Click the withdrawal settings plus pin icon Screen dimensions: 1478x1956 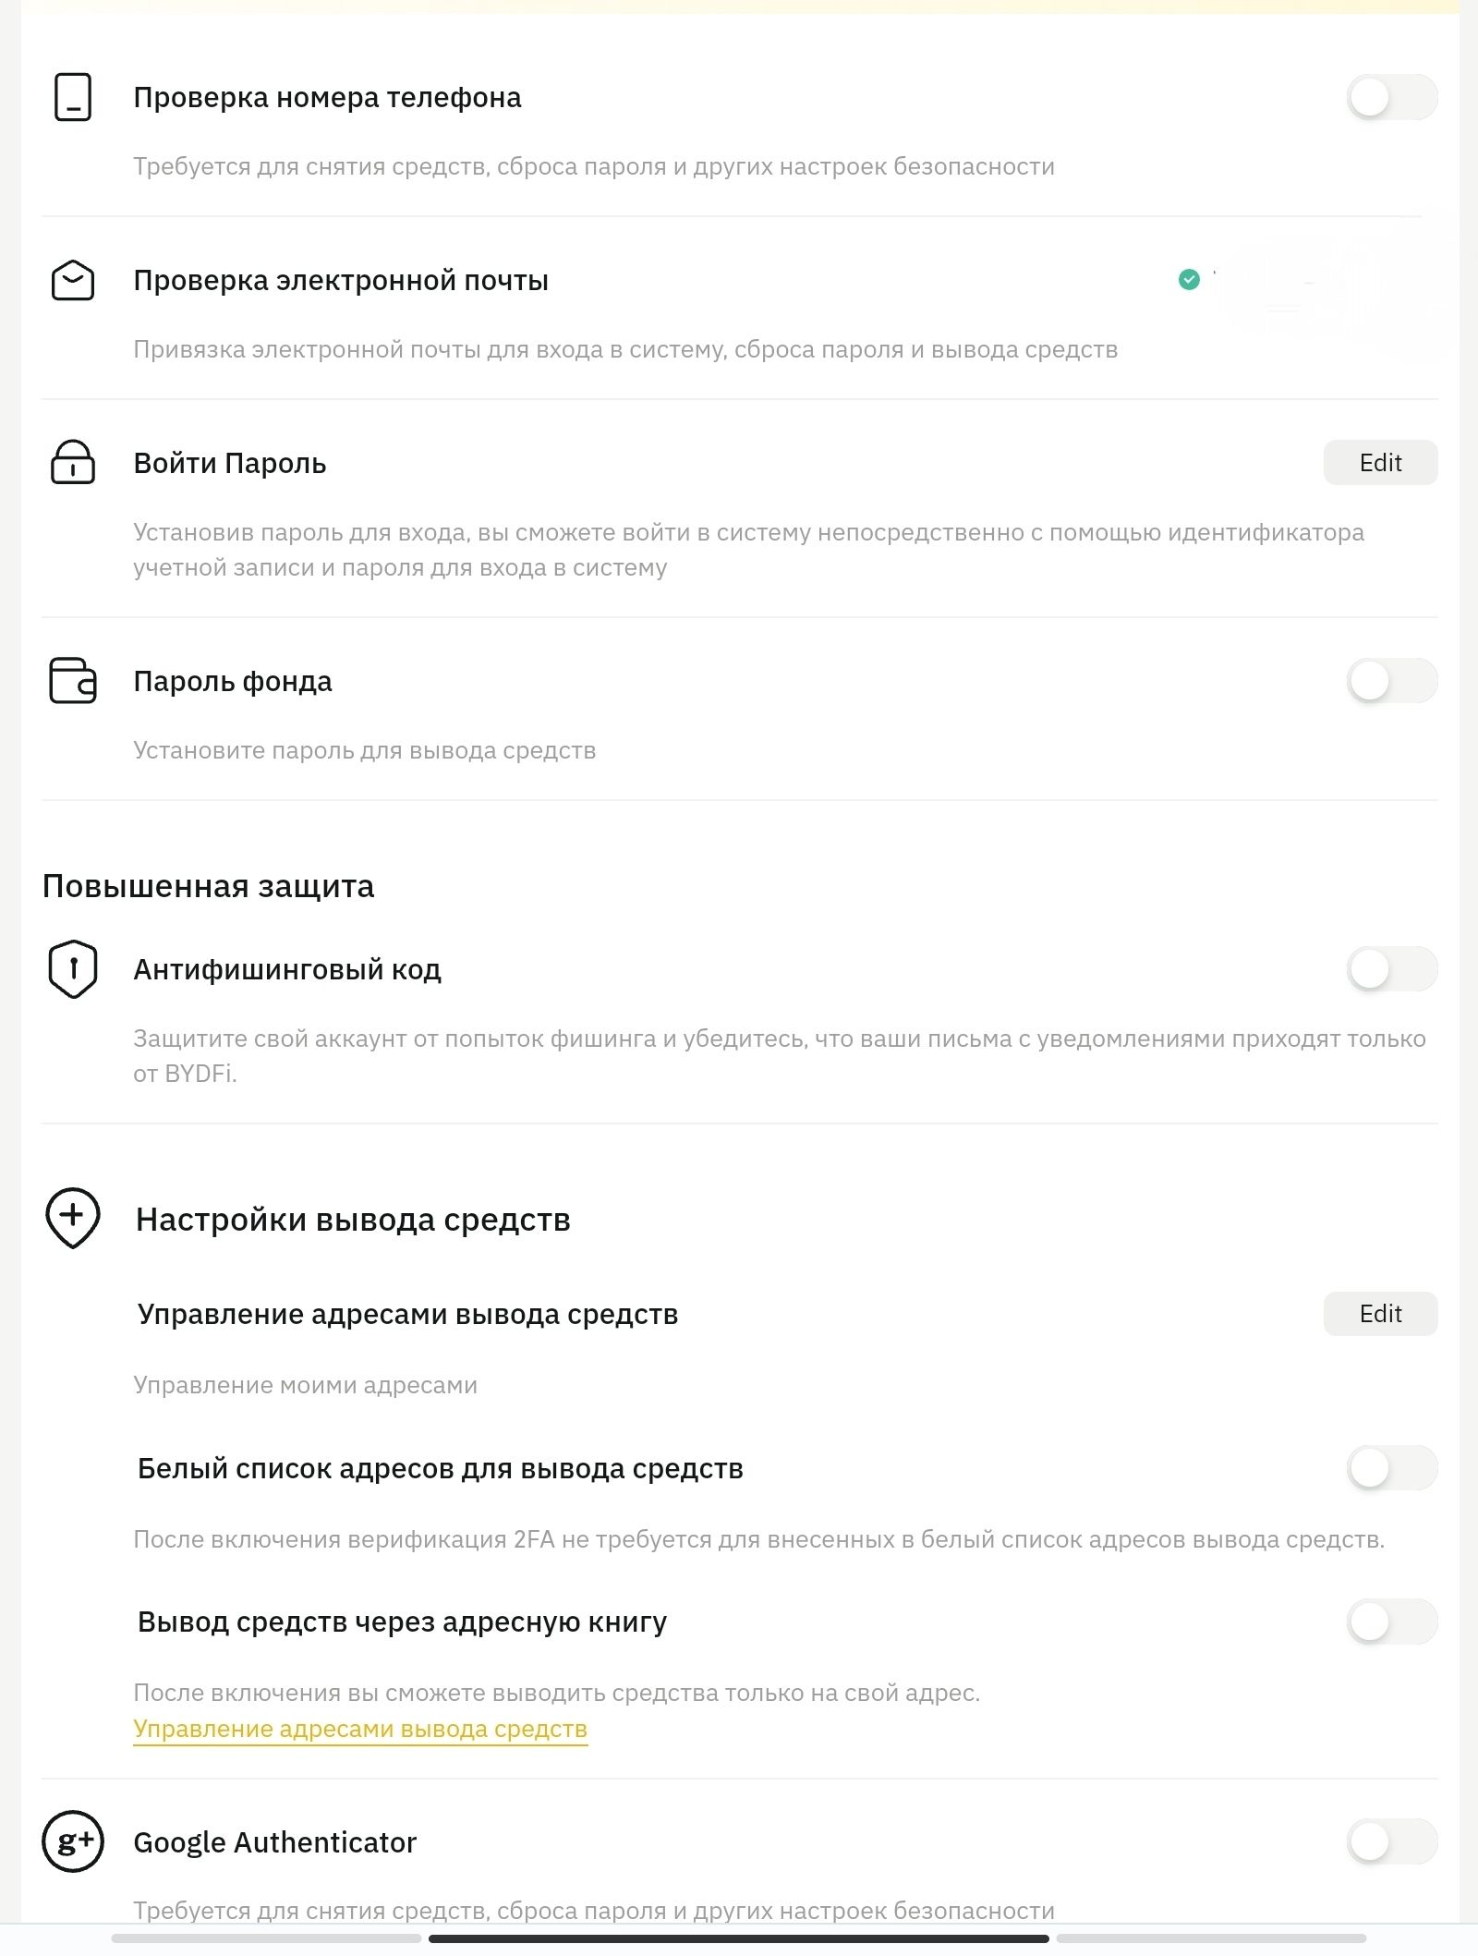point(72,1218)
